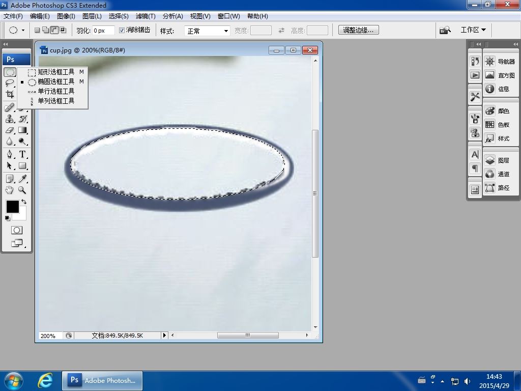This screenshot has height=391, width=521.
Task: Select the Path Selection arrow tool
Action: tap(10, 165)
